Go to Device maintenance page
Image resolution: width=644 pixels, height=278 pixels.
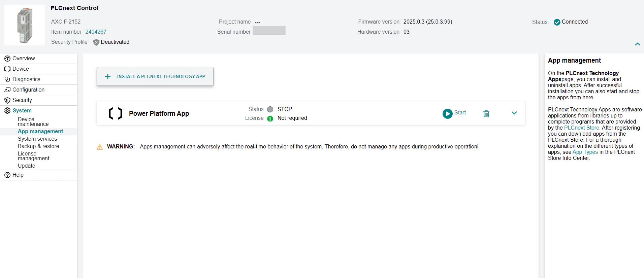(33, 121)
